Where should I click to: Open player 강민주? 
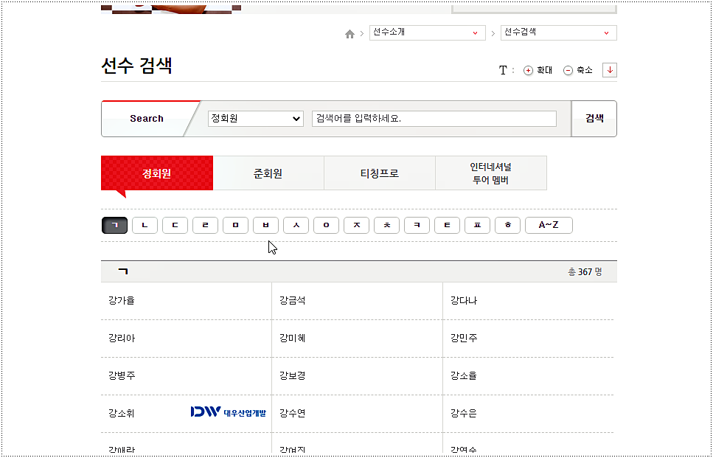[x=464, y=339]
